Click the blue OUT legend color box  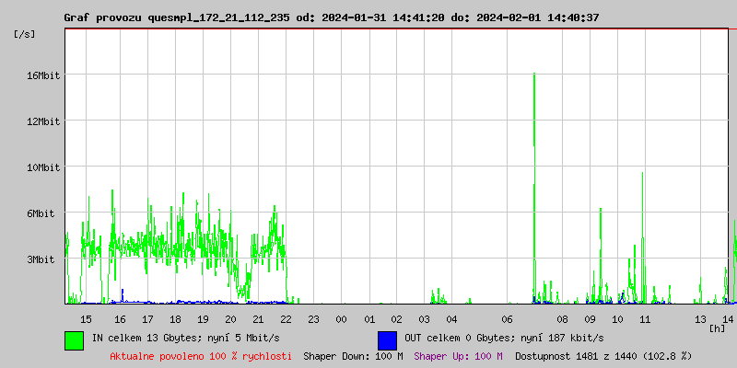pos(387,339)
